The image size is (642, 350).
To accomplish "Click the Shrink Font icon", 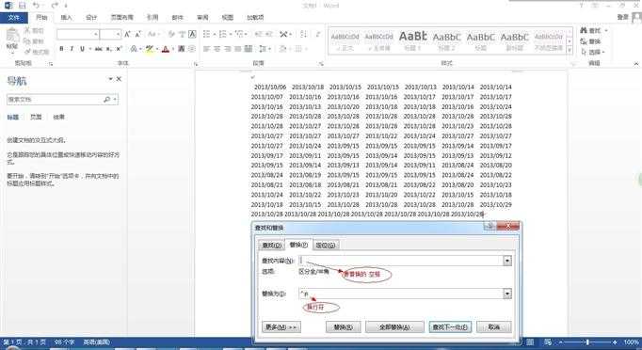I will click(138, 35).
